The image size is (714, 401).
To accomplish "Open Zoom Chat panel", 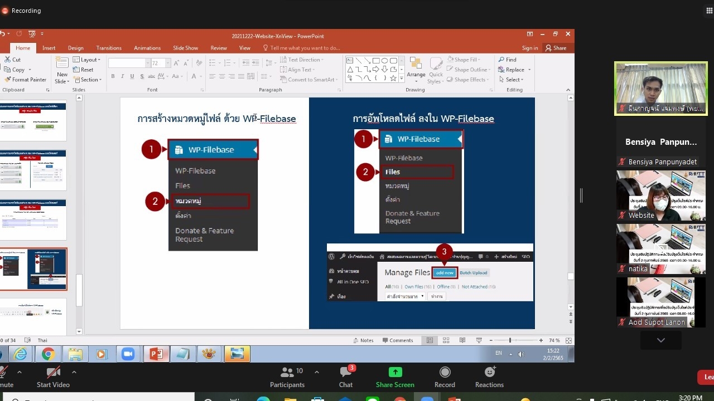I will (x=346, y=377).
